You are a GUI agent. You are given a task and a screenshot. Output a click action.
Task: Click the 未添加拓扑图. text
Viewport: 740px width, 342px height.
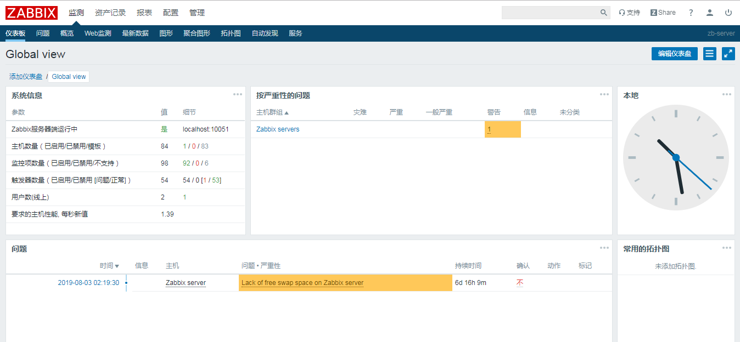coord(676,266)
